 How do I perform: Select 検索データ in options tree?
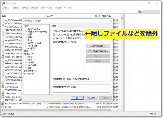[x=29, y=54]
